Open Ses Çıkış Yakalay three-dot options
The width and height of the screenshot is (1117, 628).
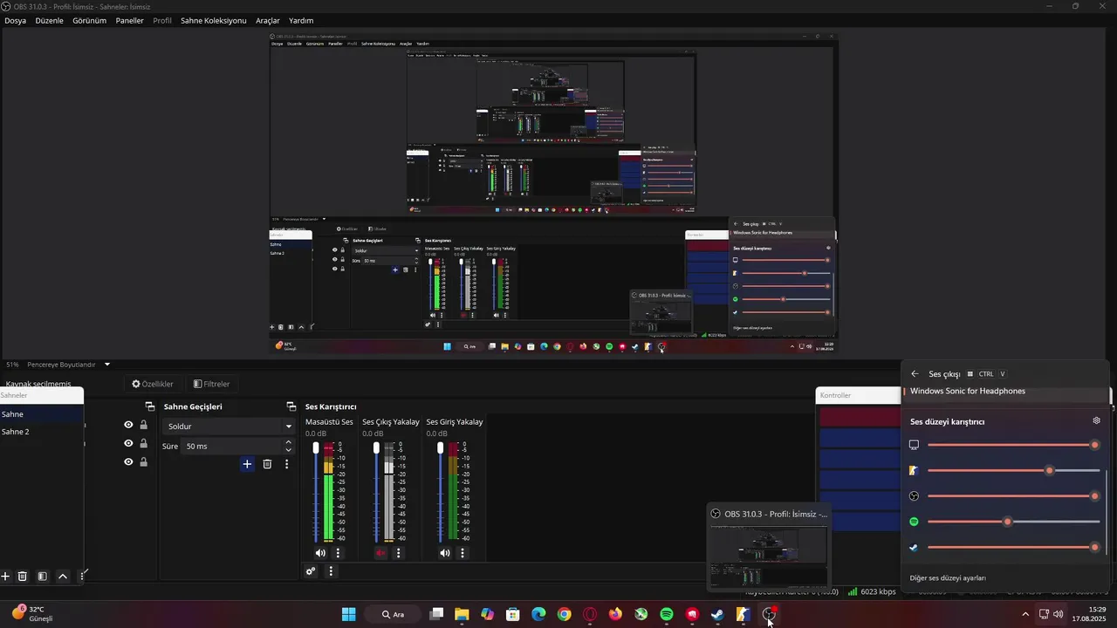coord(399,553)
